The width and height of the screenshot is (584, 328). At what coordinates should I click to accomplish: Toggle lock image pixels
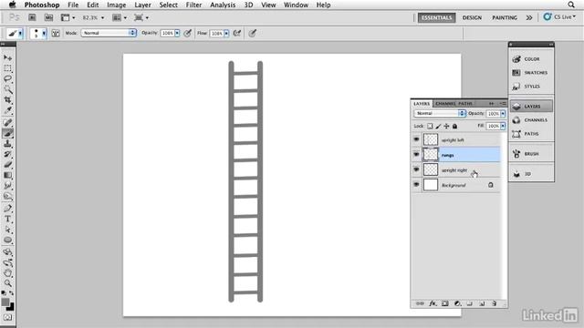[438, 126]
